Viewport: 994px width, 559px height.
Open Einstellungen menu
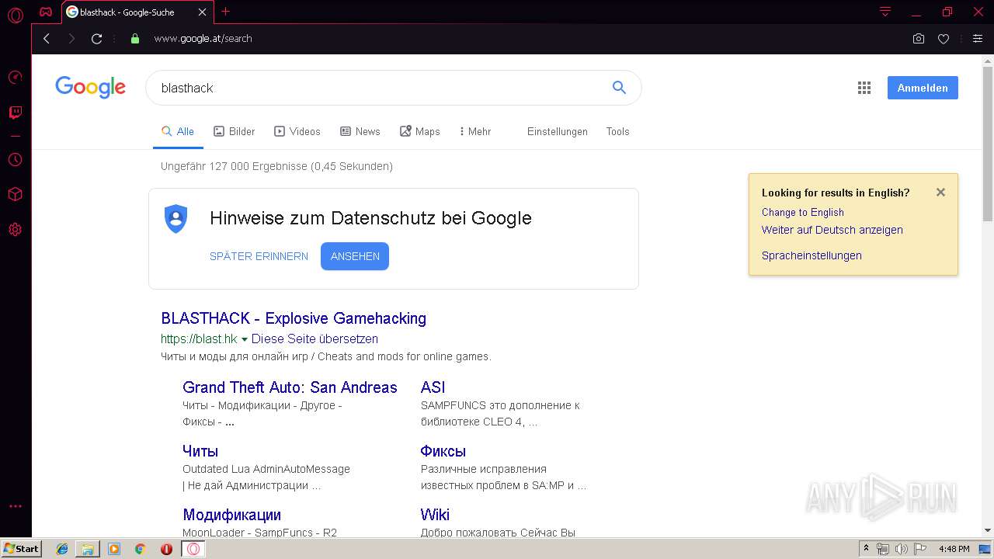pos(558,131)
